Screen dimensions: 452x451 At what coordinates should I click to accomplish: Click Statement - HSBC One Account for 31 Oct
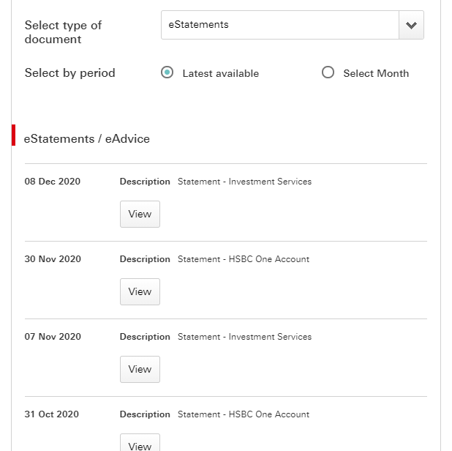point(244,414)
